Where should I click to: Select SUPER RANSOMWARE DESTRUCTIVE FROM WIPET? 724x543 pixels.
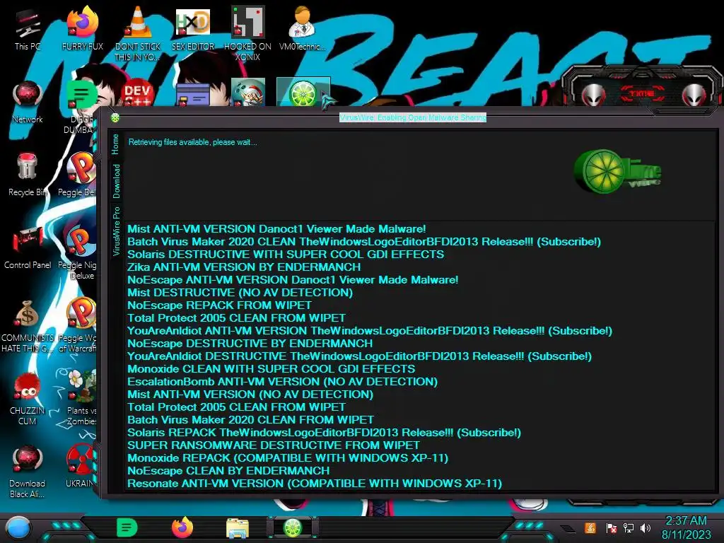tap(274, 445)
